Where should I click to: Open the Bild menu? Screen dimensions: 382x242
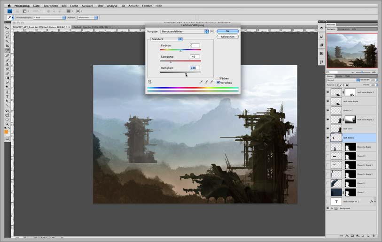pyautogui.click(x=64, y=6)
